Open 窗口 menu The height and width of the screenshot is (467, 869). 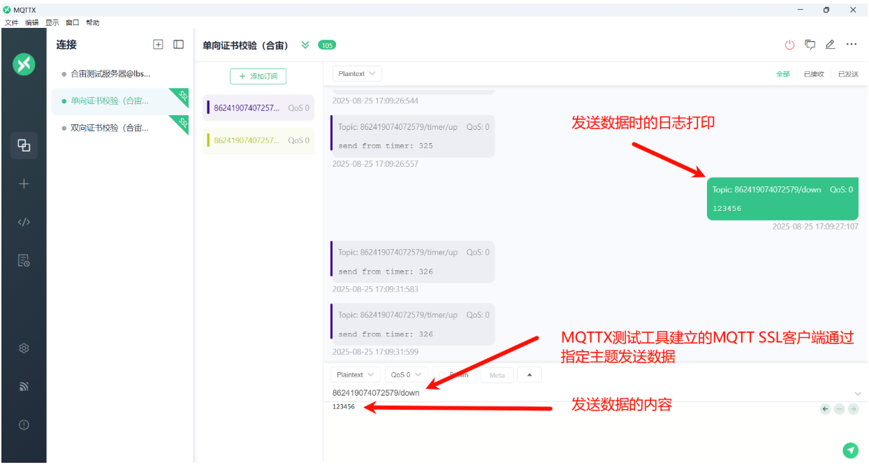point(73,22)
